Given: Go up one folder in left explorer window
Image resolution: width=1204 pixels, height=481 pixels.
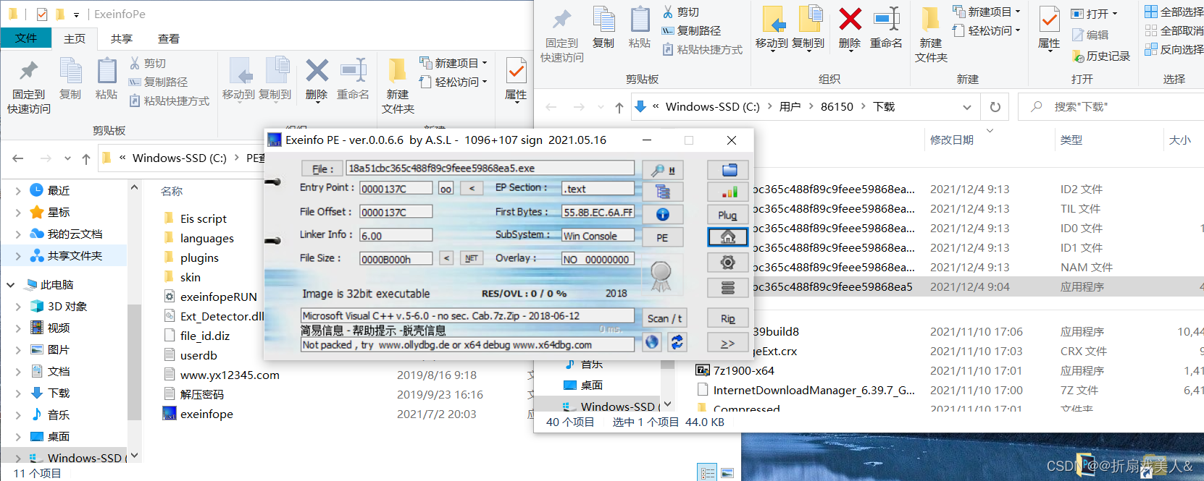Looking at the screenshot, I should [x=86, y=158].
